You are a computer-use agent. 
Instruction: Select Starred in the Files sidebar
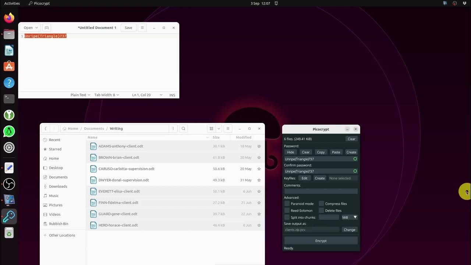tap(63, 149)
